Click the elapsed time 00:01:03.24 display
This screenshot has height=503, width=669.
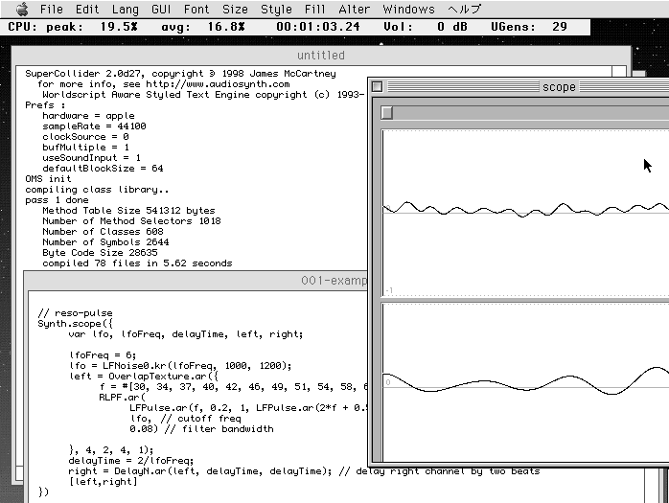coord(318,27)
